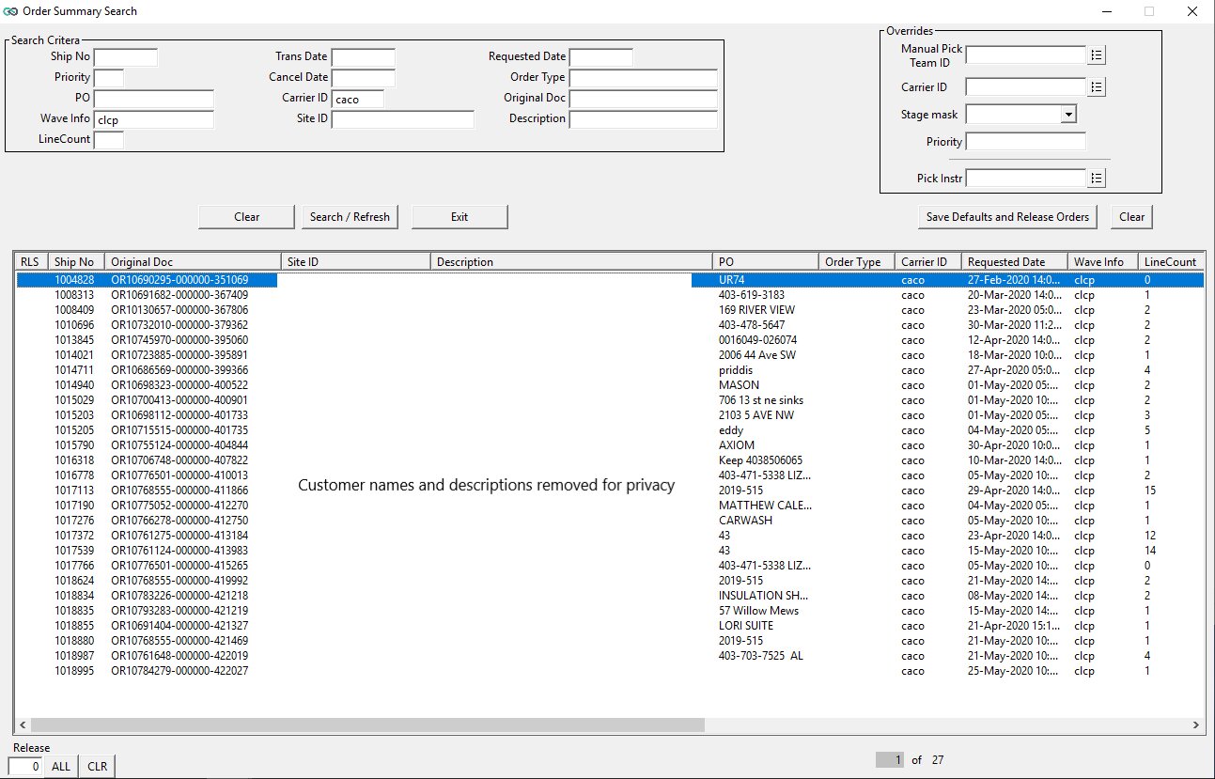Click the Clear button beside Search / Refresh
The image size is (1215, 779).
(246, 217)
